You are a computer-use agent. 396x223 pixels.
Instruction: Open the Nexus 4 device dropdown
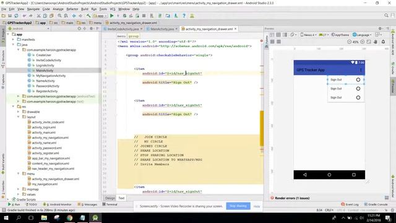click(308, 35)
